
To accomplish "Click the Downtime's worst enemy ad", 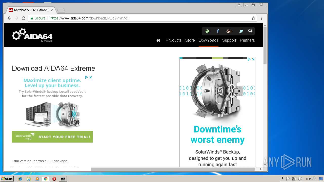I will (217, 134).
